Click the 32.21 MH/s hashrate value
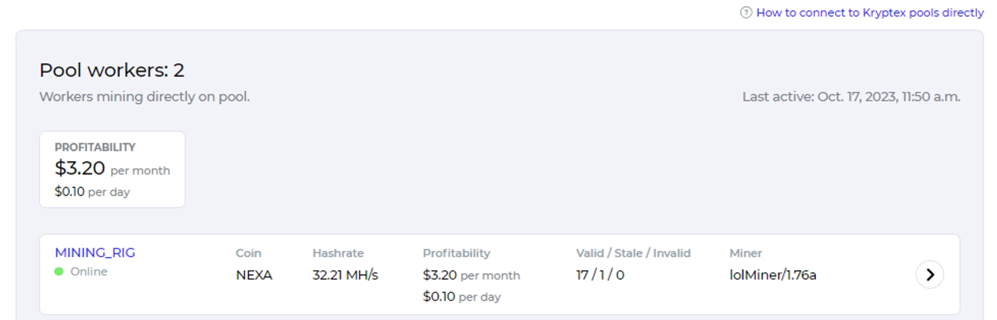 pos(345,275)
